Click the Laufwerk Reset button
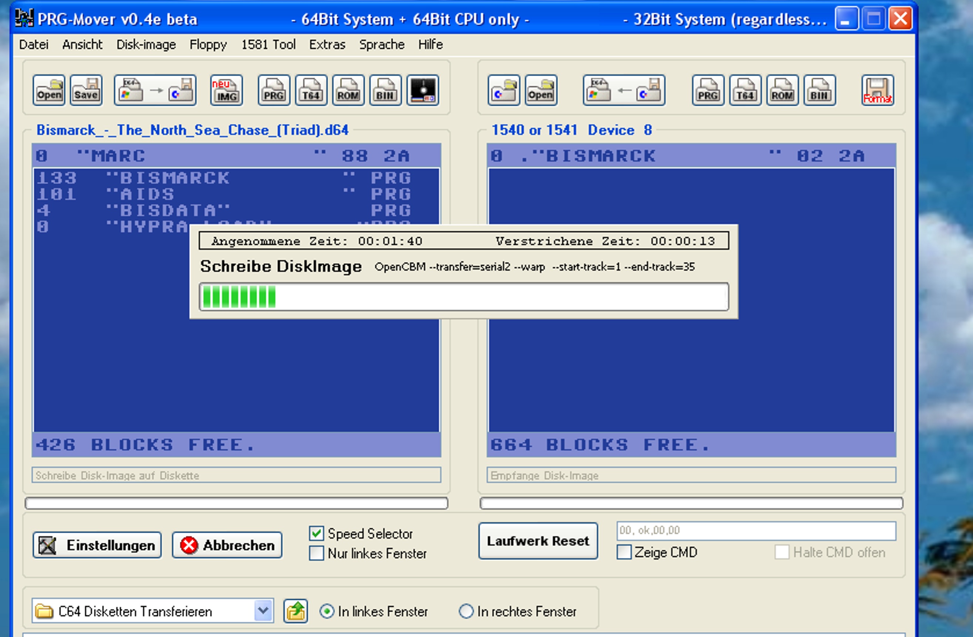973x637 pixels. tap(538, 541)
